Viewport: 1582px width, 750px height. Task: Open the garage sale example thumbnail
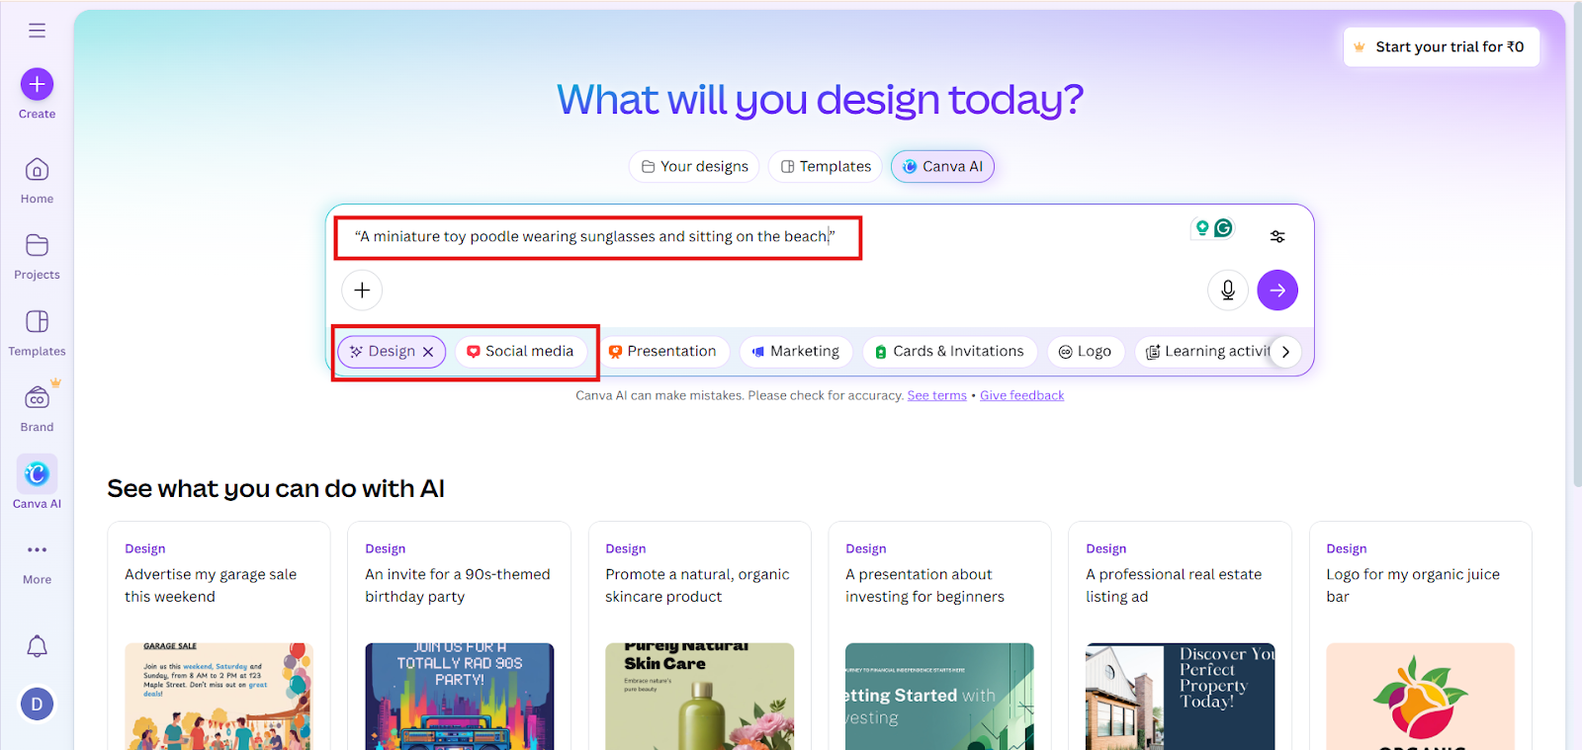tap(219, 696)
